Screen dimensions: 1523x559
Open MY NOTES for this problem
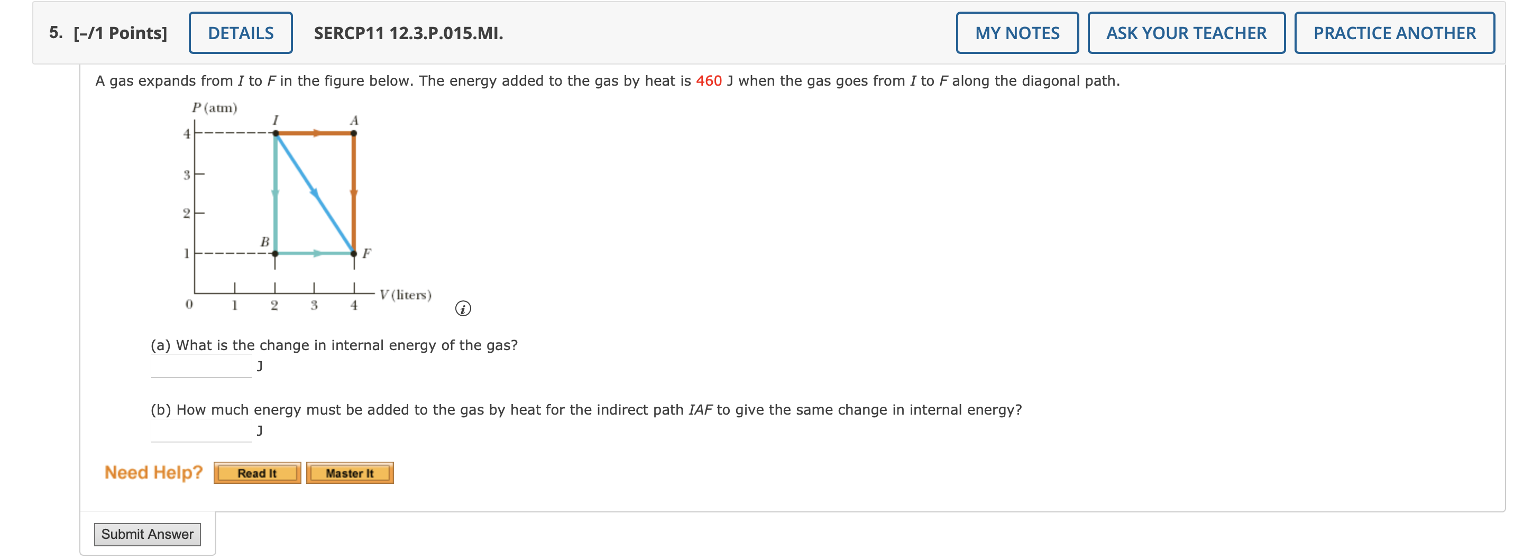click(1017, 33)
